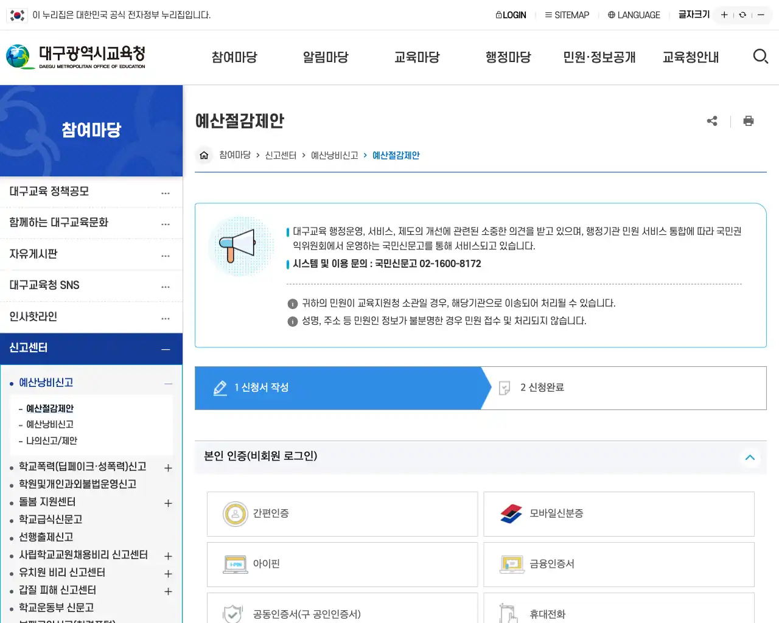Select 휴대전화 phone authentication
The image size is (779, 623).
619,613
